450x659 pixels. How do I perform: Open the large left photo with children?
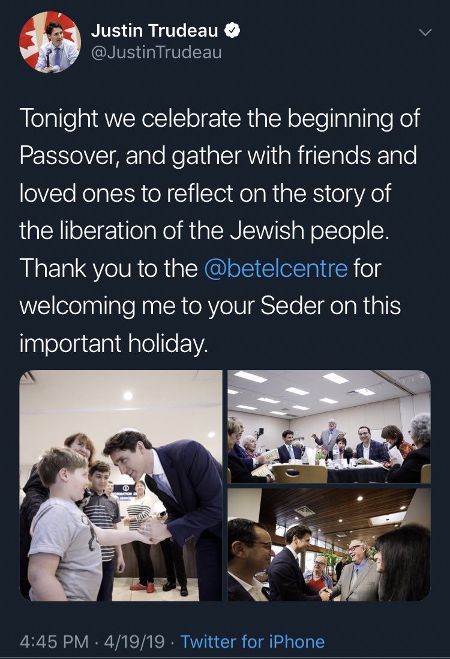121,485
